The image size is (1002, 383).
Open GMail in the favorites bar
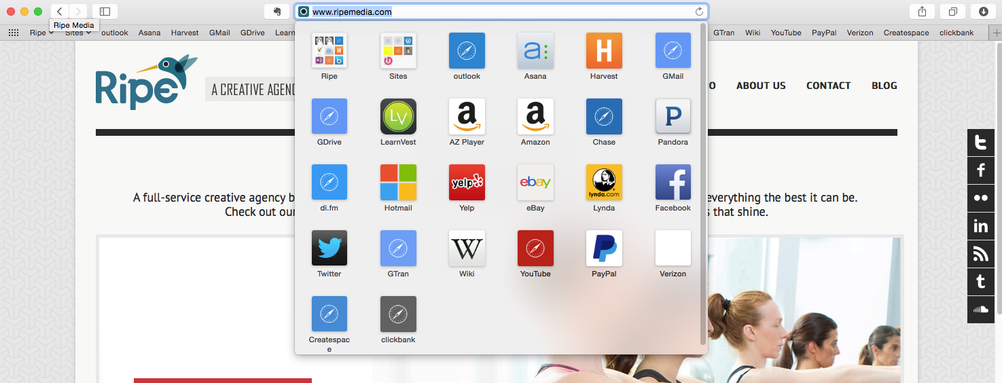(x=219, y=33)
